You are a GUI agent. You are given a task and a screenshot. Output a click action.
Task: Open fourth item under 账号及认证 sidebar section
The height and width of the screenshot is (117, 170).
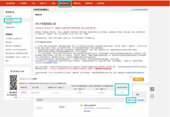pos(10,27)
